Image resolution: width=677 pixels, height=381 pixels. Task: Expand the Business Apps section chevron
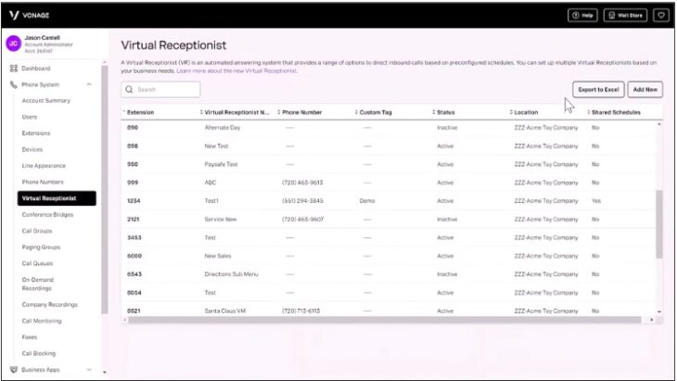[x=89, y=369]
